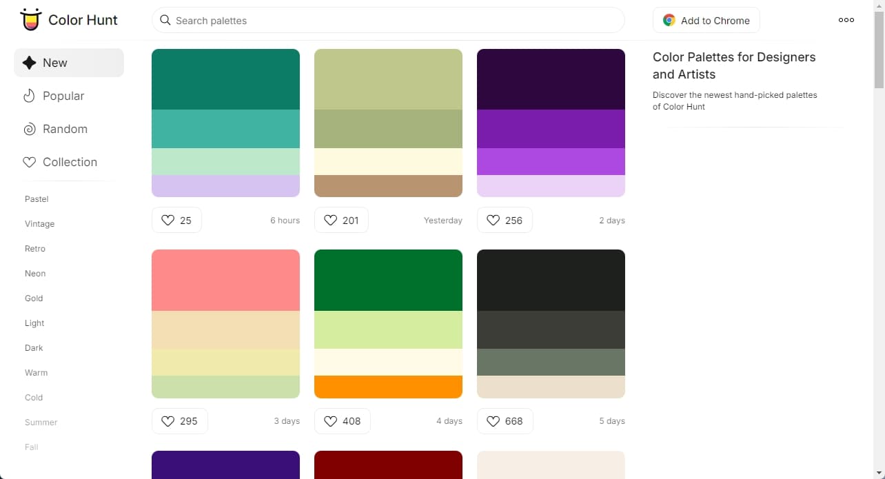Click the bright violet swatch in 256-likes palette

(x=551, y=161)
